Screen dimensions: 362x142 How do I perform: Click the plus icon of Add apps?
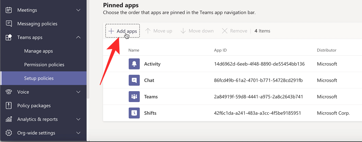coord(111,31)
